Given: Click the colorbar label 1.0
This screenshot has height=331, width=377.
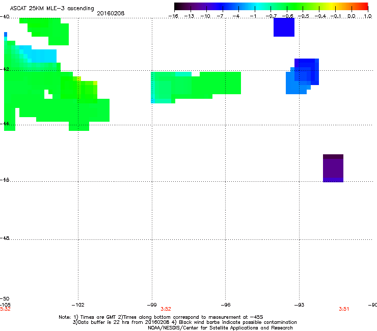Looking at the screenshot, I should coord(368,16).
